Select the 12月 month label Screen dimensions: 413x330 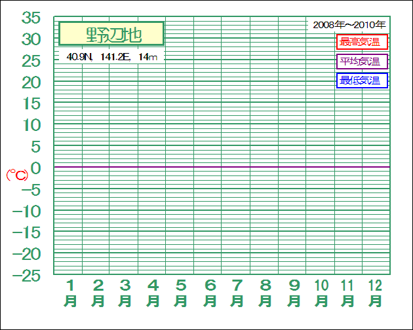(x=375, y=293)
